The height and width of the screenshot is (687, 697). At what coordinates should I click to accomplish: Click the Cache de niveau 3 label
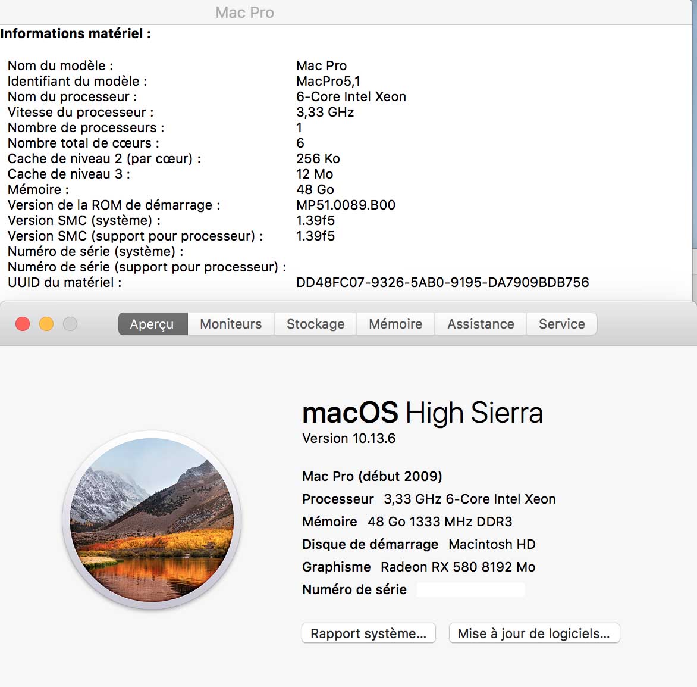(x=69, y=174)
